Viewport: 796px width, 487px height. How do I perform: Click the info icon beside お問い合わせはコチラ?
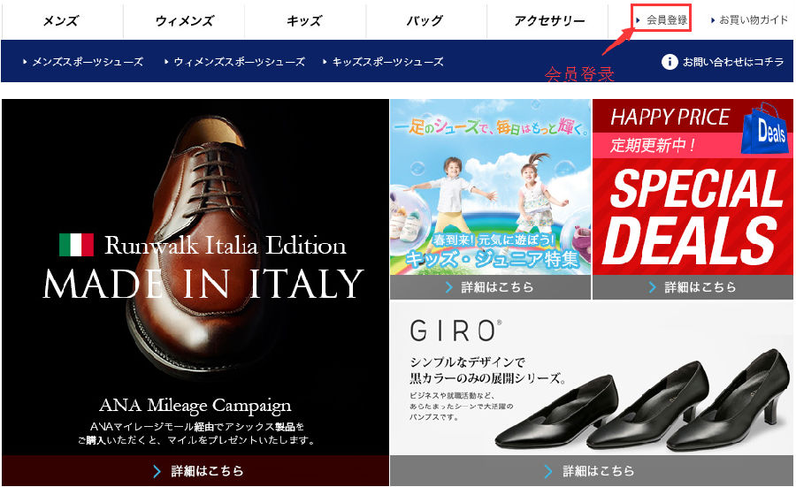[x=670, y=62]
